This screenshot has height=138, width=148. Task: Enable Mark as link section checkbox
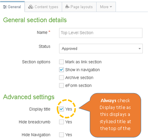pyautogui.click(x=61, y=62)
